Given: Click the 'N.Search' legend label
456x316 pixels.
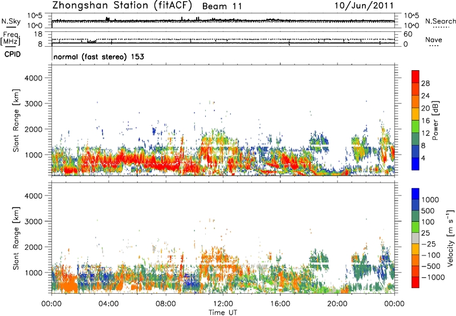Looking at the screenshot, I should [x=440, y=21].
